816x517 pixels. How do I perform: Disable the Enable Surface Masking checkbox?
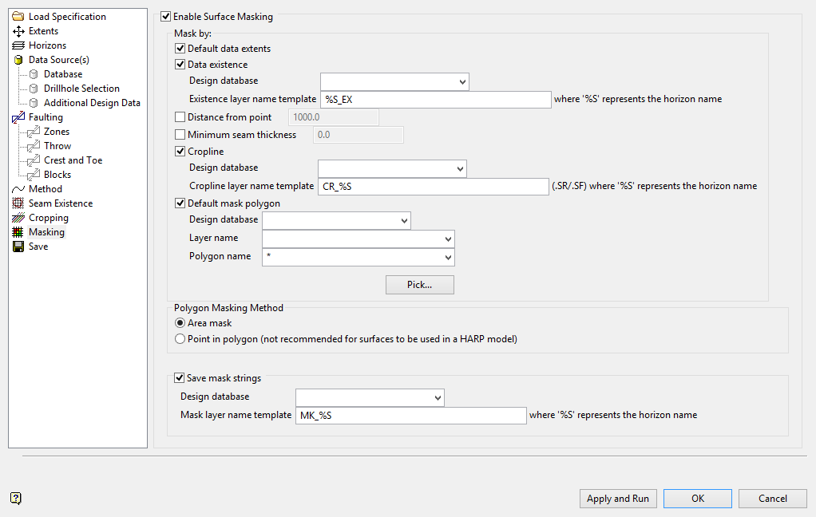(x=165, y=16)
